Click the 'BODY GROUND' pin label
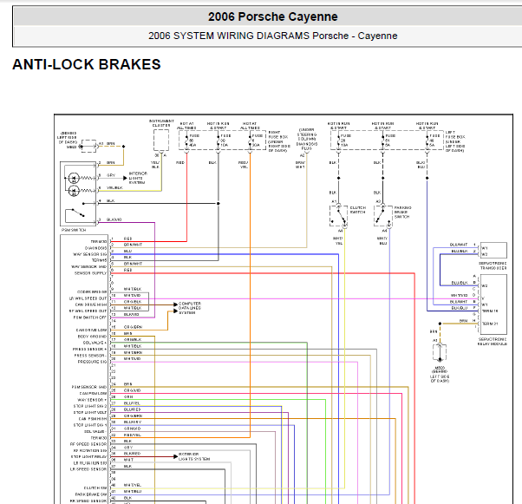Viewport: 522px width, 504px height. (92, 337)
